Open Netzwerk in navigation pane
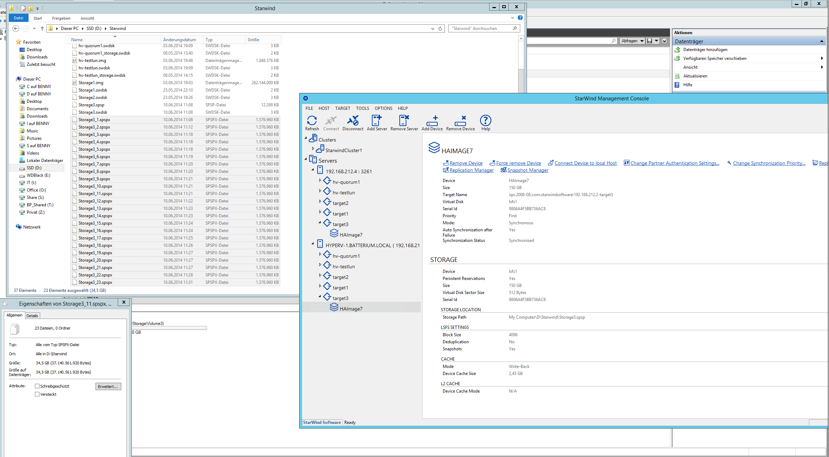The height and width of the screenshot is (457, 829). coord(32,227)
